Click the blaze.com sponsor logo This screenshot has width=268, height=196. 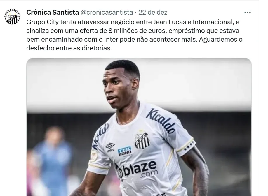pos(135,169)
